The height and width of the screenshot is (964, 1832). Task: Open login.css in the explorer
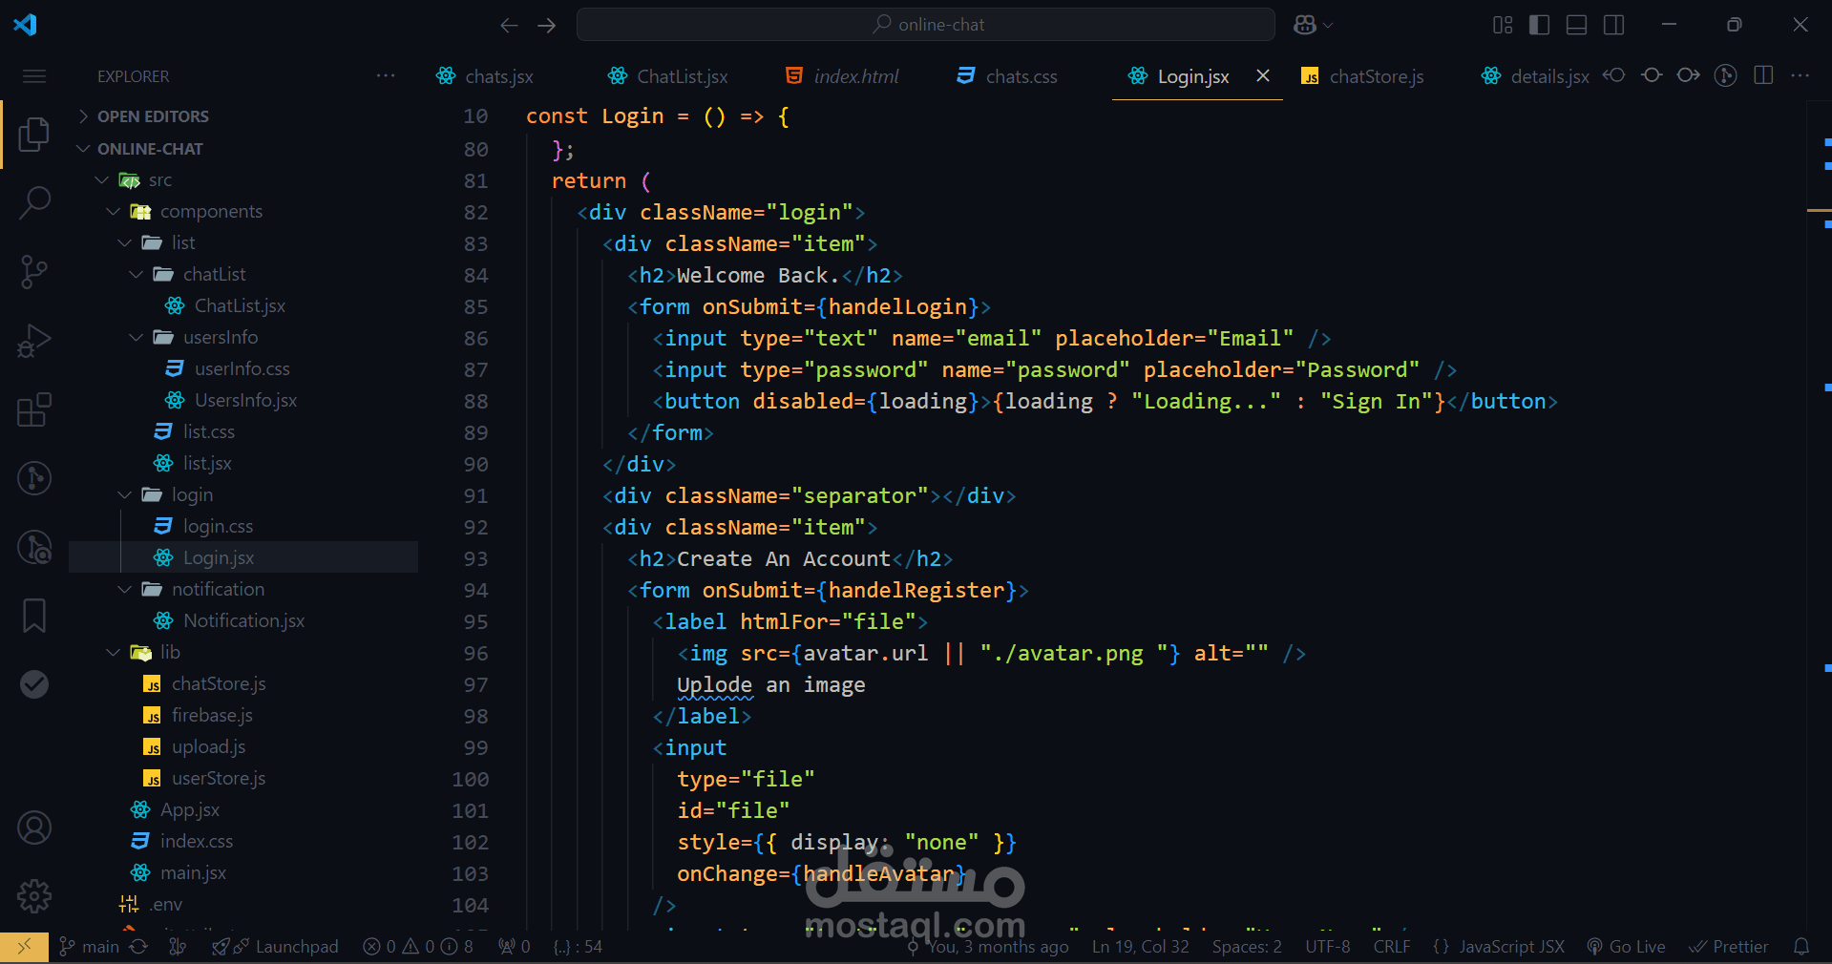pos(217,527)
